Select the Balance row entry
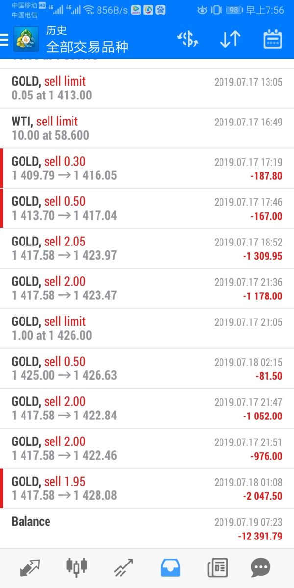Image resolution: width=294 pixels, height=588 pixels. click(x=147, y=528)
